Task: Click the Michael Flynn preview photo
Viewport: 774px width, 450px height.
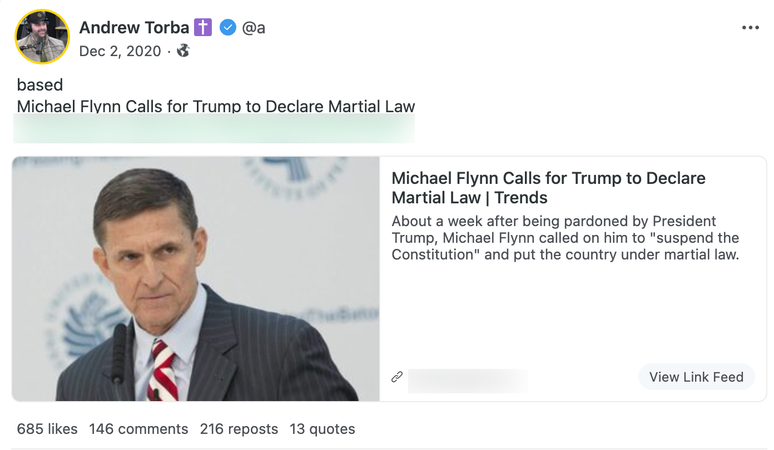Action: pyautogui.click(x=195, y=278)
